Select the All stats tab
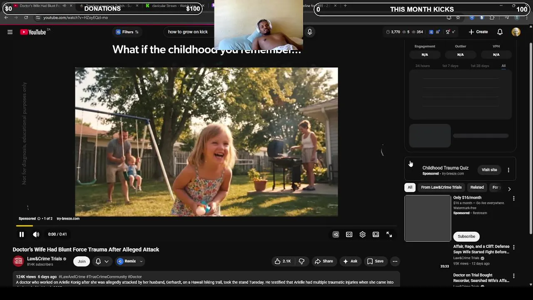This screenshot has width=533, height=300. tap(503, 66)
